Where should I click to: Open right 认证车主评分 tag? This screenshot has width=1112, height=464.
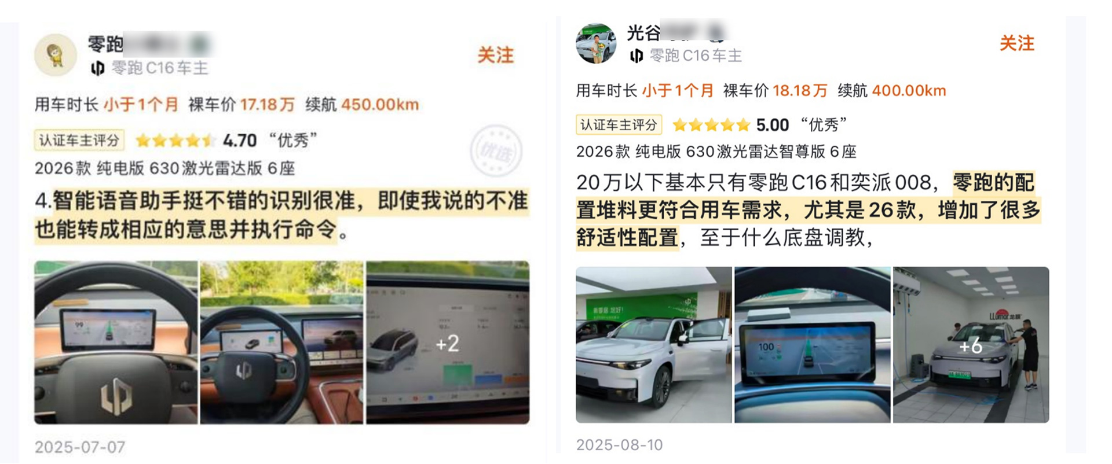pos(618,125)
